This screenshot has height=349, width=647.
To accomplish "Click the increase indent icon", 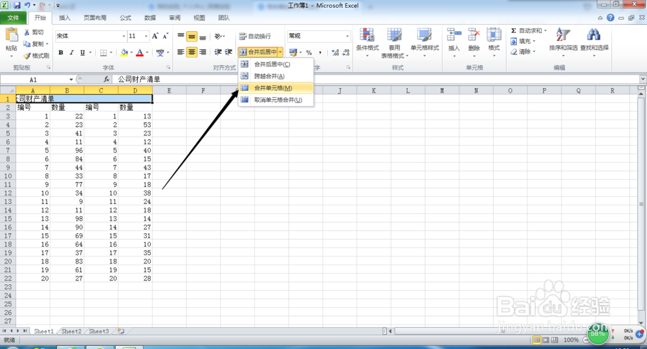I will (228, 52).
